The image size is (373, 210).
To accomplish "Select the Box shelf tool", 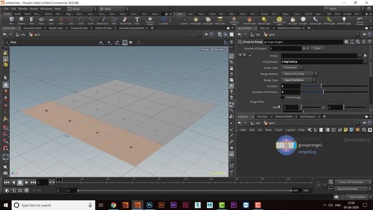I will (12, 20).
